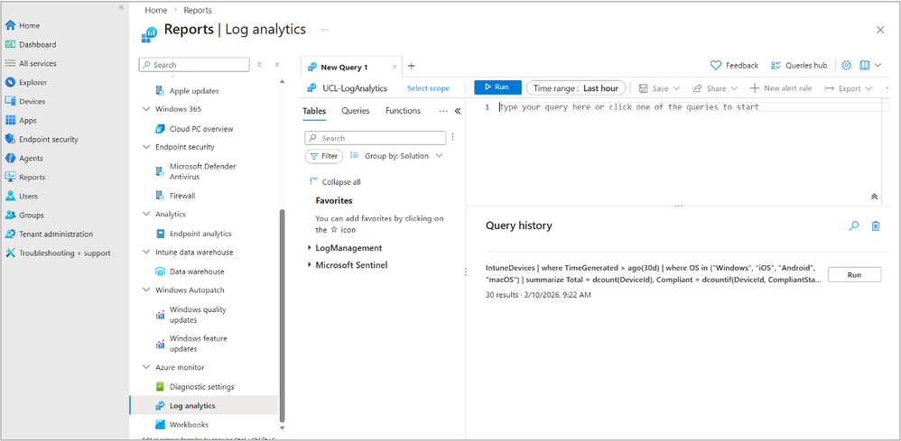This screenshot has height=441, width=901.
Task: Open Queries hub
Action: click(798, 66)
